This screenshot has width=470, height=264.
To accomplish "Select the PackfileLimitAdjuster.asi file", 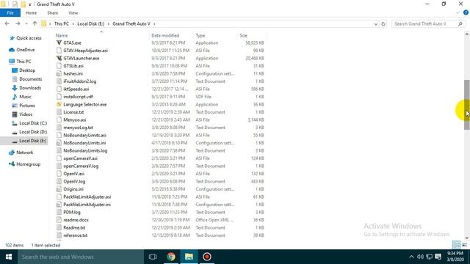I will coord(87,197).
